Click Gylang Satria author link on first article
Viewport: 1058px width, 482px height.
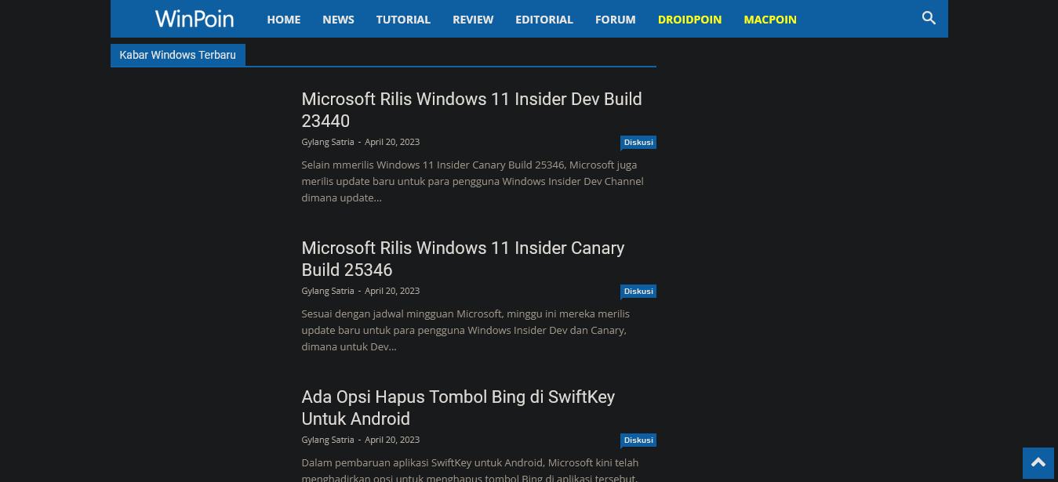[327, 142]
